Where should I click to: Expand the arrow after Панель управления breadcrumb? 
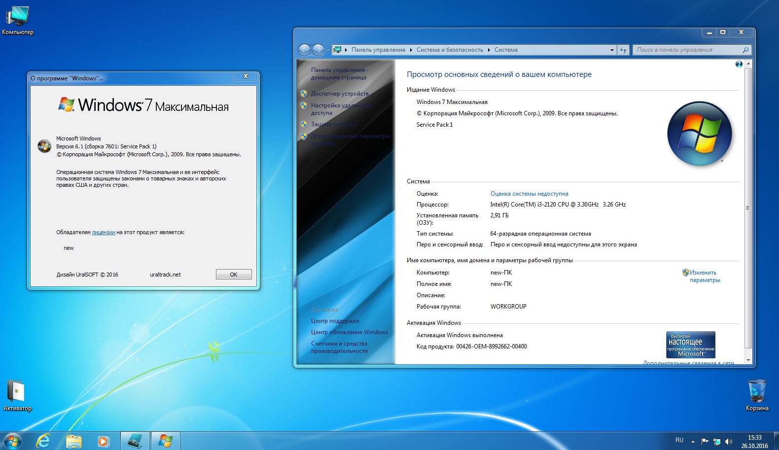pos(411,50)
